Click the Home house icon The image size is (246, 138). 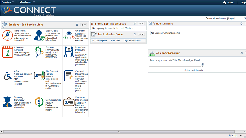pos(224,3)
